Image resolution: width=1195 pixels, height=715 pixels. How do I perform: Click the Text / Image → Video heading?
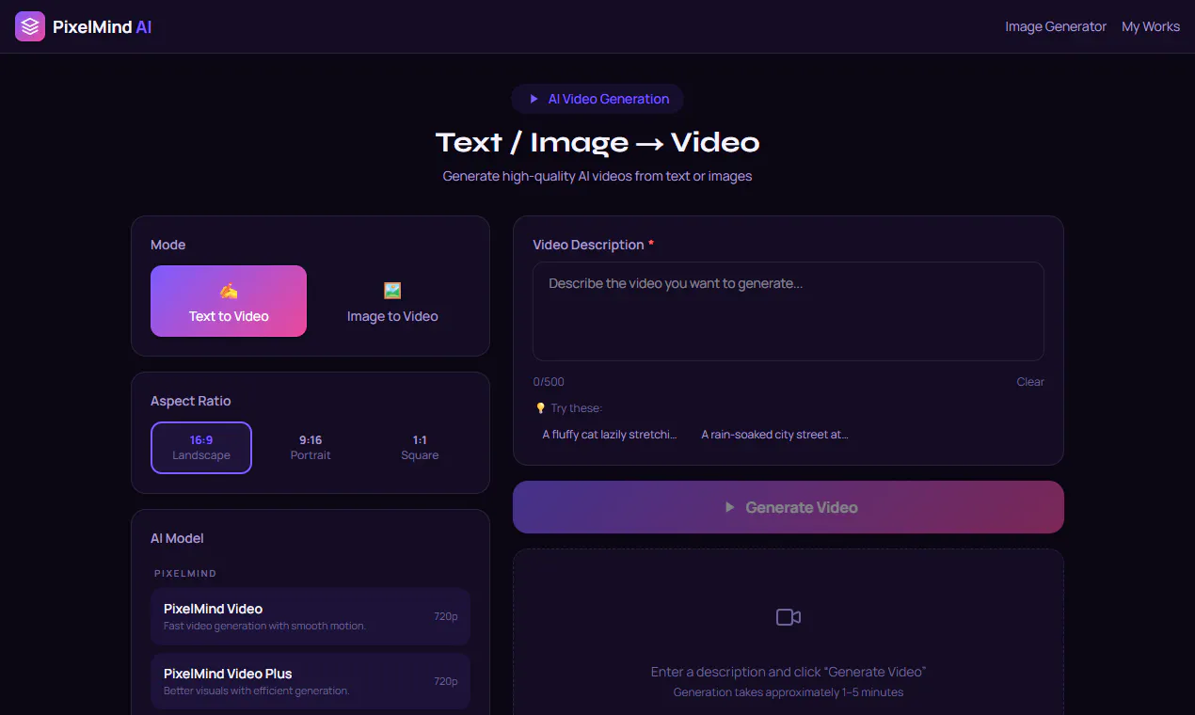[x=597, y=143]
